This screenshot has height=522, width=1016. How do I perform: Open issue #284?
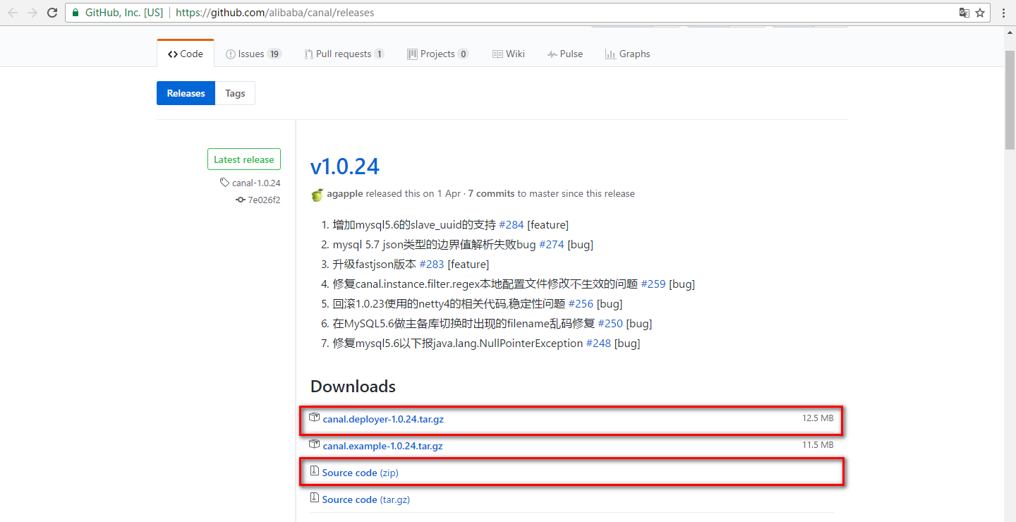point(512,224)
